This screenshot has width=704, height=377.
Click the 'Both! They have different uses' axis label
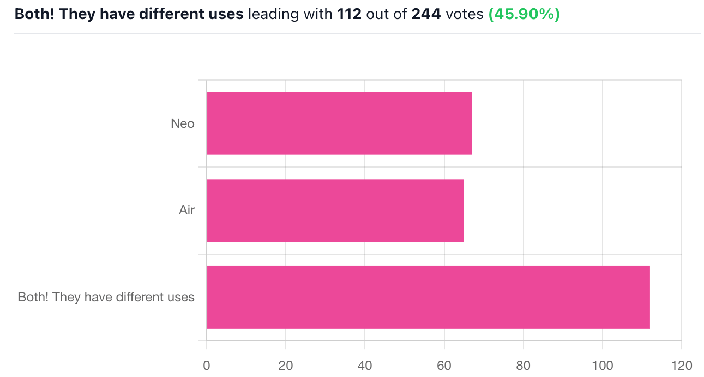click(x=106, y=297)
